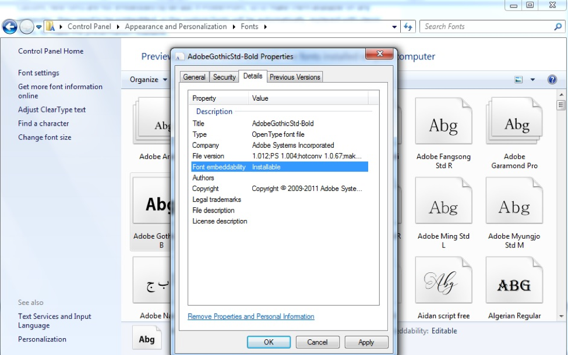This screenshot has height=355, width=568.
Task: Click the font list scroll up arrow
Action: coord(562,95)
